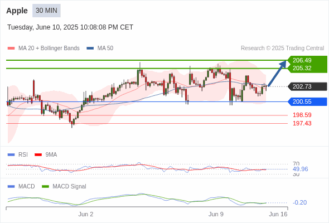
Task: Click the Jun 16 date axis marker
Action: [278, 214]
